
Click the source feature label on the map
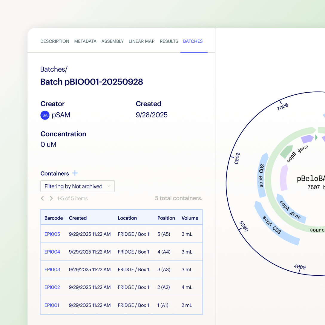click(318, 230)
